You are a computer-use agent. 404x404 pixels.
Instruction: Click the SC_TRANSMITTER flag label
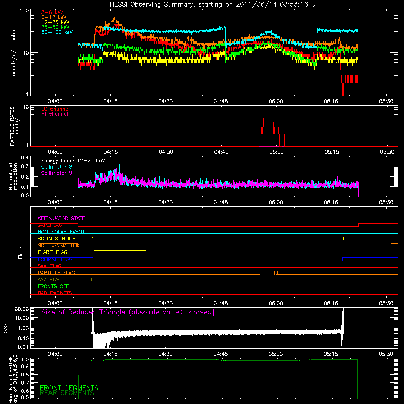(59, 245)
